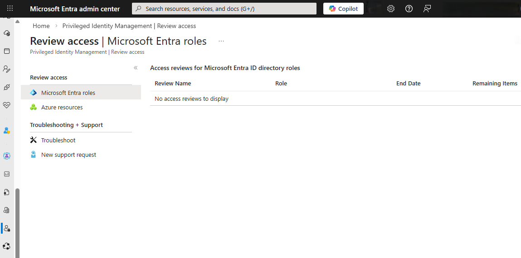
Task: Sort by End Date column header
Action: pyautogui.click(x=408, y=84)
